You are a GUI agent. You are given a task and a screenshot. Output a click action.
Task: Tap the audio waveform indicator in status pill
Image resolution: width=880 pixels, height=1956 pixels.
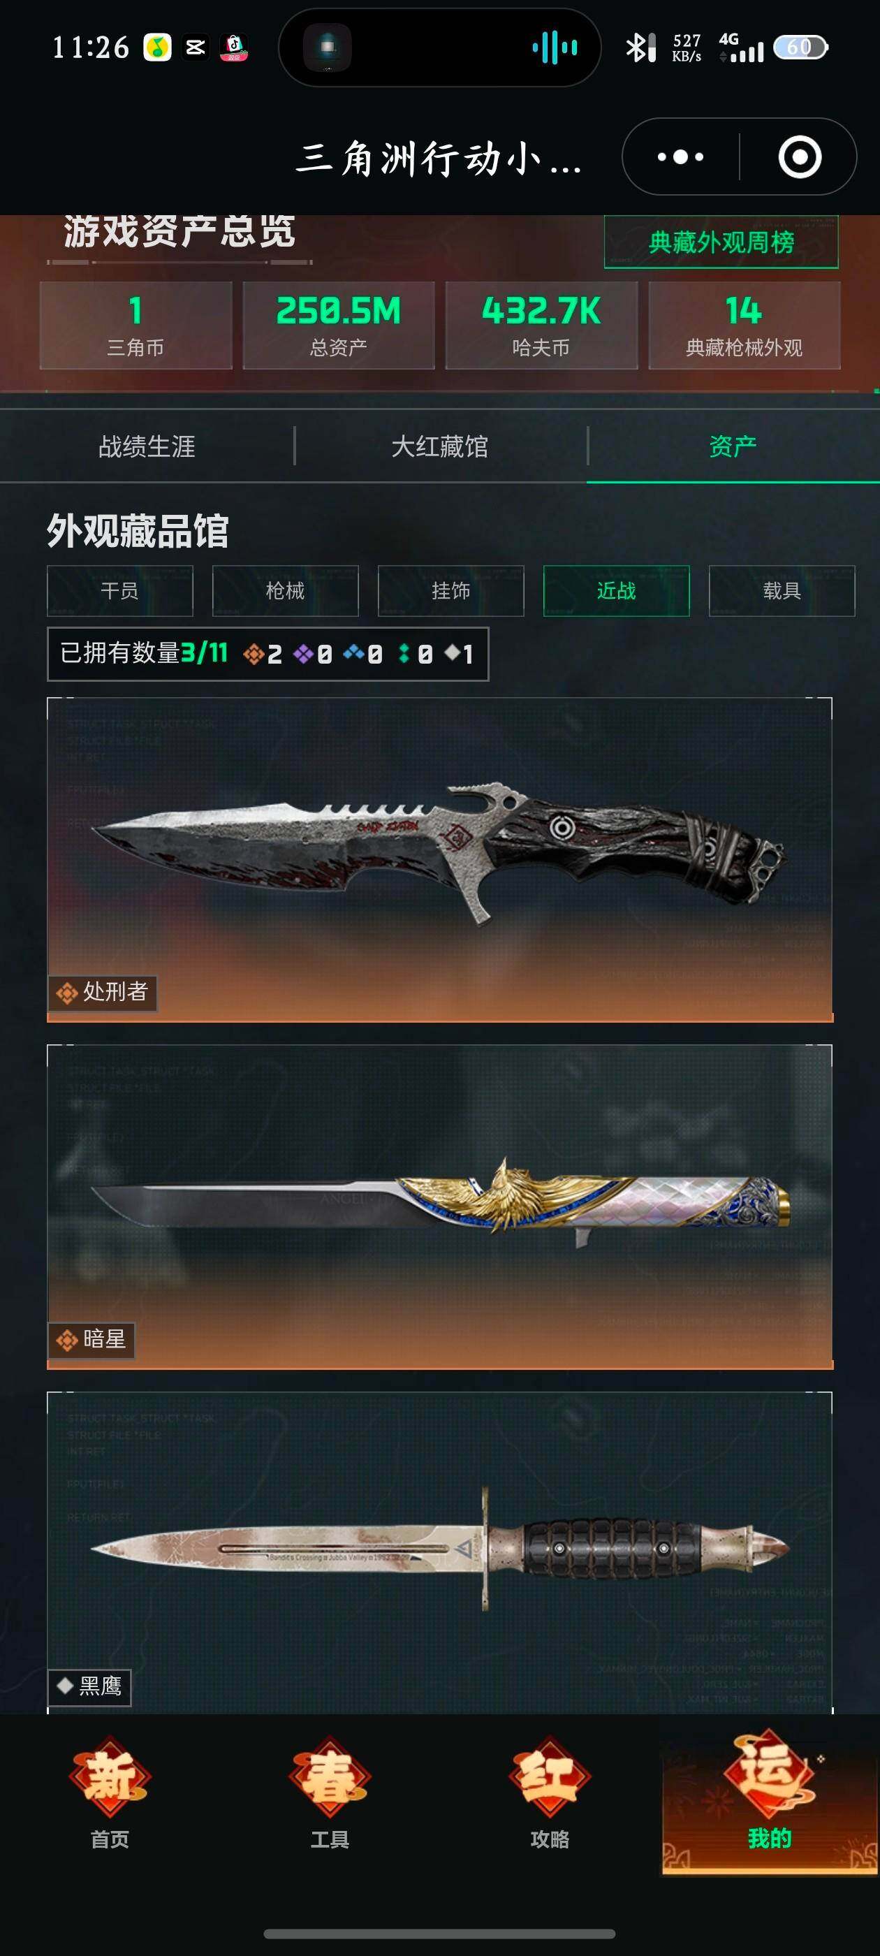click(555, 48)
